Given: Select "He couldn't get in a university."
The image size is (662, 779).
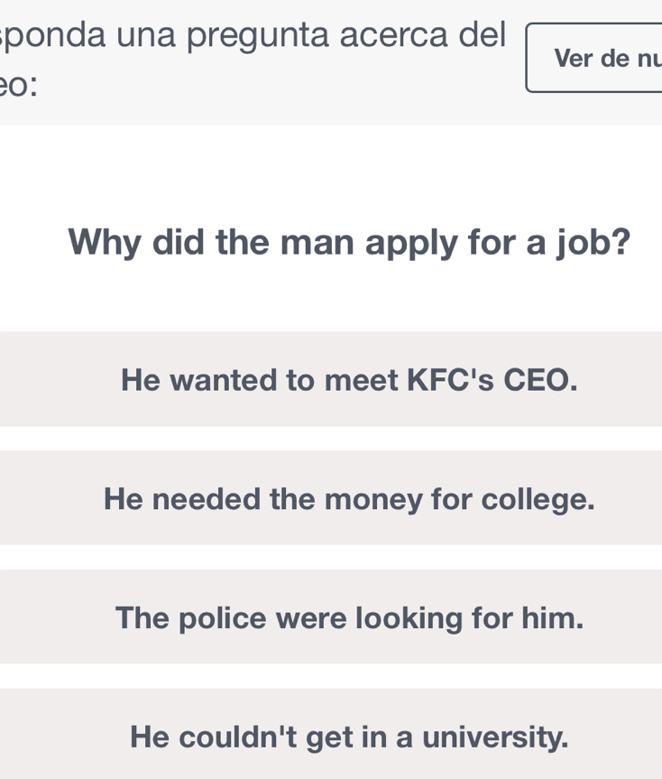Looking at the screenshot, I should tap(349, 735).
